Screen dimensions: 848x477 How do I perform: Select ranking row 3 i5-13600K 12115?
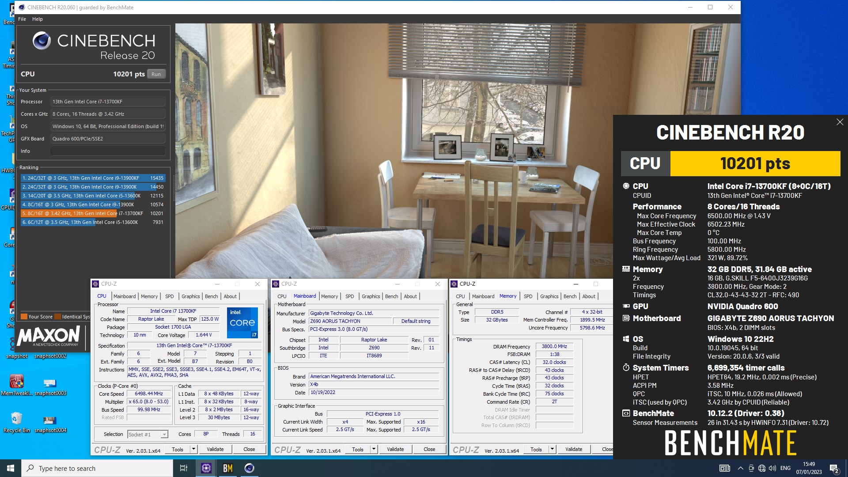coord(93,196)
